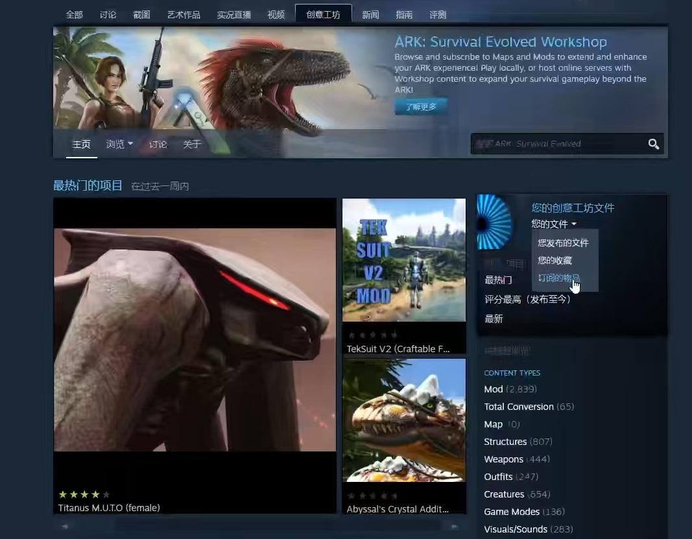Viewport: 692px width, 539px height.
Task: Expand the 浏览 dropdown menu
Action: [x=119, y=144]
